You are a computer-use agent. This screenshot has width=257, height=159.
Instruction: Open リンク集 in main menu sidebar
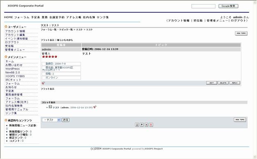(x=11, y=113)
